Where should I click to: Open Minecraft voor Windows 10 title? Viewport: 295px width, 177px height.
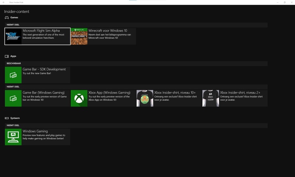pyautogui.click(x=108, y=31)
